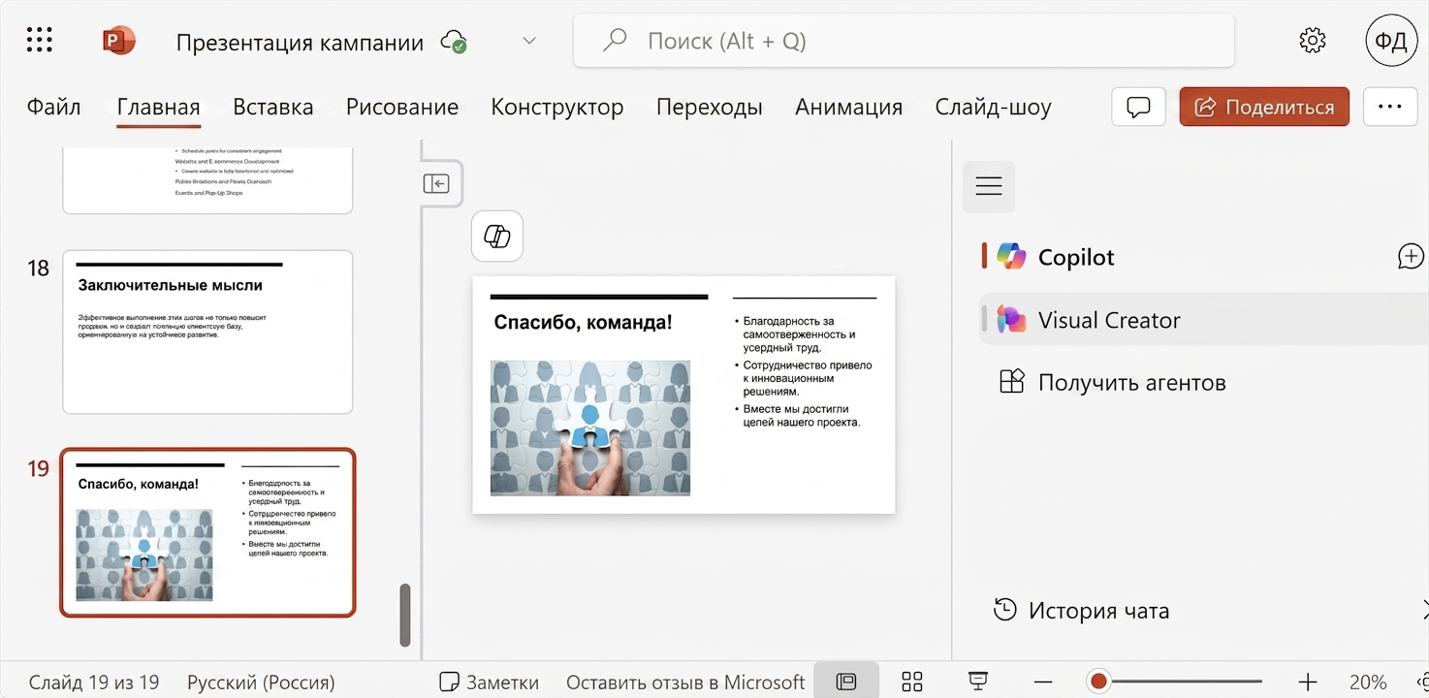Screen dimensions: 1429x698
Task: Click the thumbnail pane vertical scrollbar
Action: click(405, 615)
